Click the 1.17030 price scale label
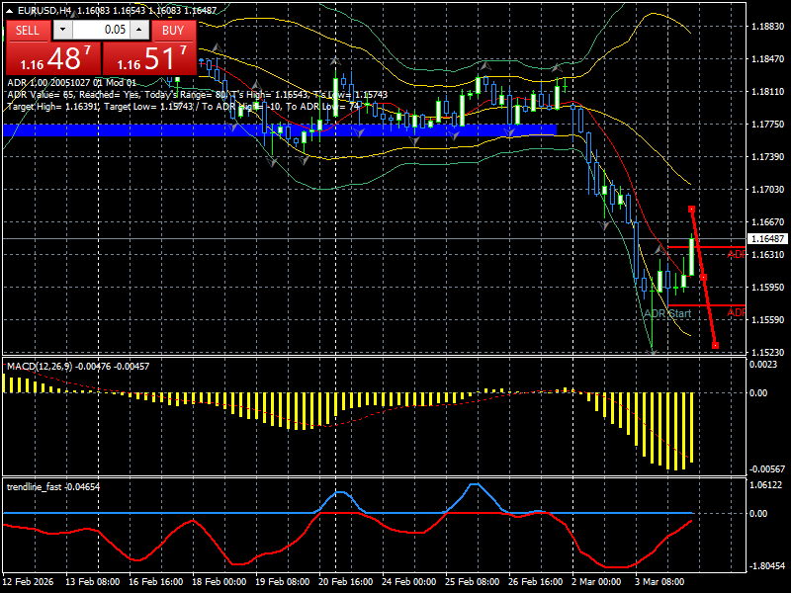Viewport: 791px width, 593px height. point(768,189)
